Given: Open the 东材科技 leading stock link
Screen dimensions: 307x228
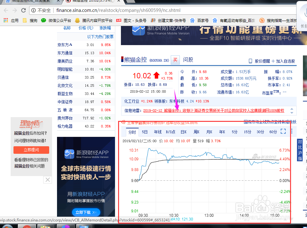Looking at the screenshot, I should (177, 101).
